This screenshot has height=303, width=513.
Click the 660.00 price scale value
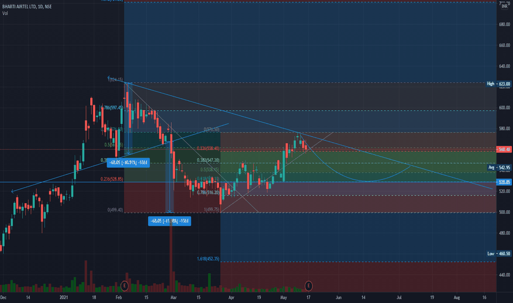504,45
